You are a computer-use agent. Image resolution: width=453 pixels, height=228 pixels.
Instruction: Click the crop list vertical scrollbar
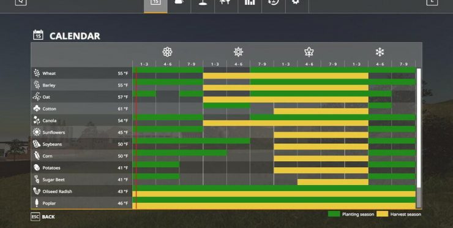(x=419, y=138)
